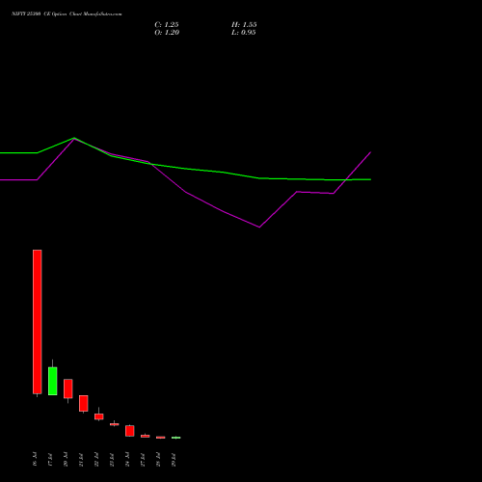
Task: Click the close value C: 1.25
Action: click(167, 25)
